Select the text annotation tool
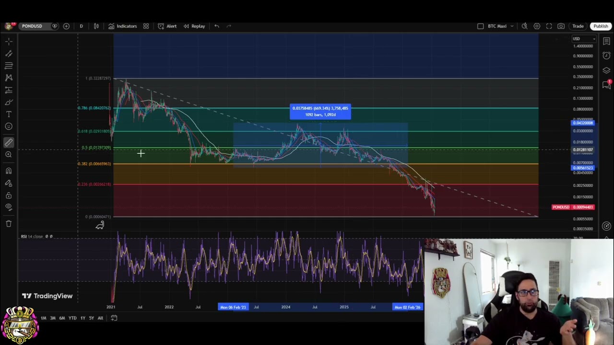 click(x=9, y=114)
